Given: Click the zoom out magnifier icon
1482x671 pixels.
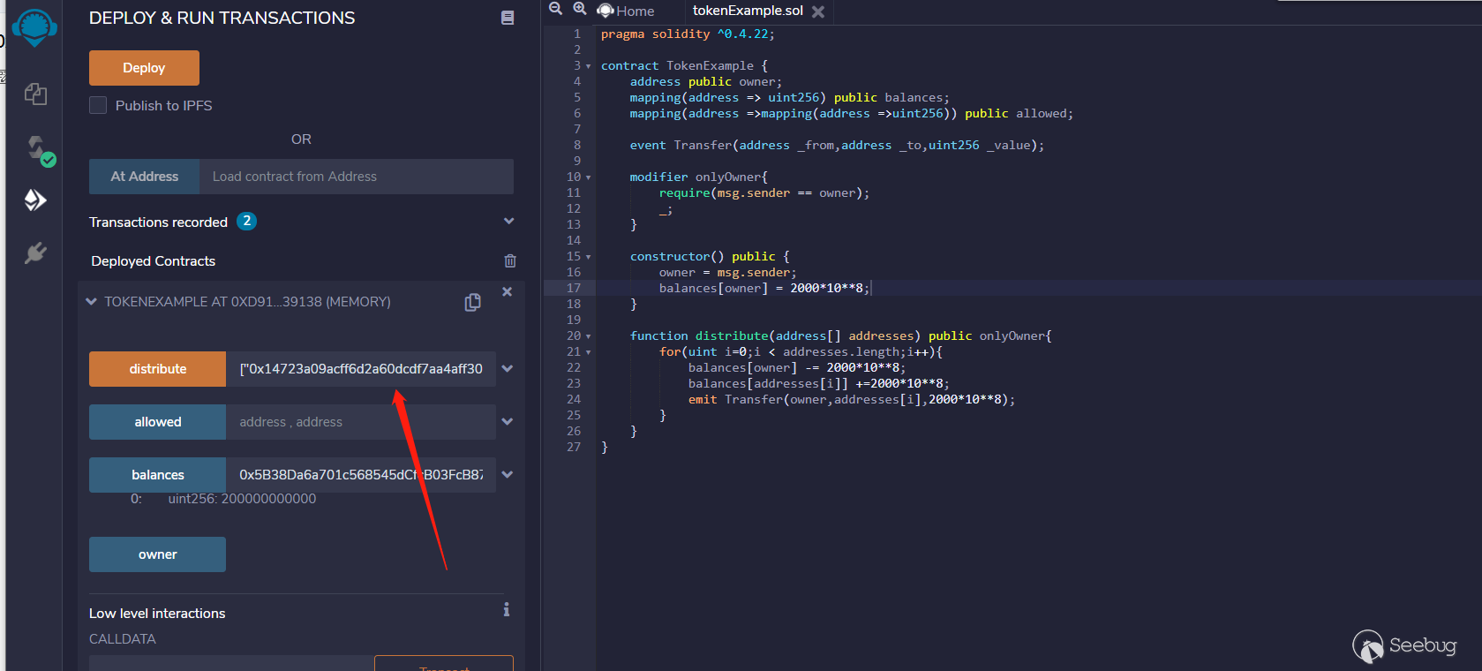Looking at the screenshot, I should click(555, 9).
